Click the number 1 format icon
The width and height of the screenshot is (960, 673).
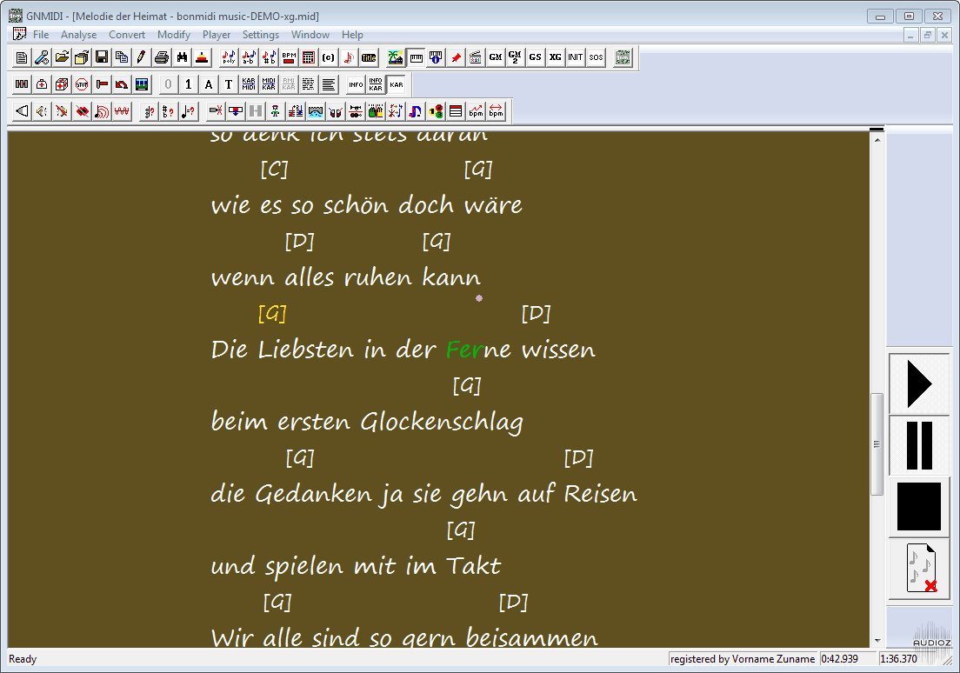pyautogui.click(x=189, y=84)
